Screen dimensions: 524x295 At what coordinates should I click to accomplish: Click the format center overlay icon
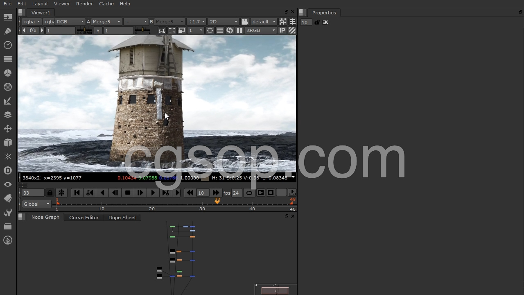(x=210, y=30)
